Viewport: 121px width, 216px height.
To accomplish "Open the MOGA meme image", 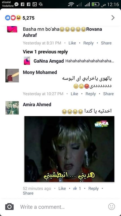I will pyautogui.click(x=69, y=149).
